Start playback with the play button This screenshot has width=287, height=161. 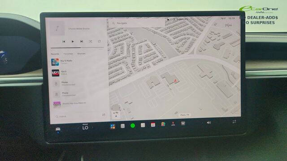coord(73,42)
